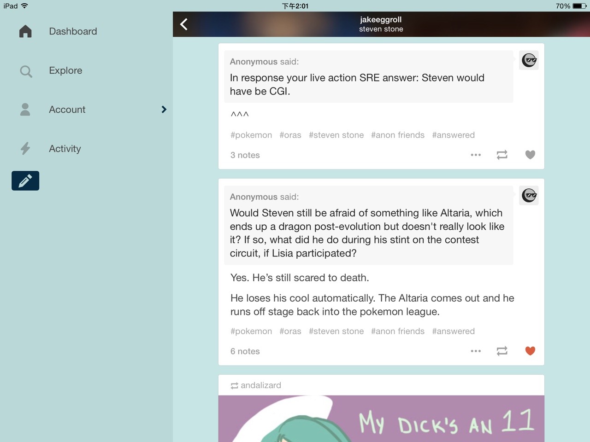Click the Explore magnifying glass icon
Image resolution: width=590 pixels, height=442 pixels.
(26, 71)
